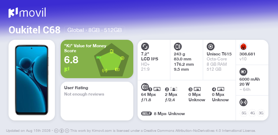Viewport: 278px width, 135px height.
Task: Click the Oukitel C68 phone image
Action: coord(32,80)
